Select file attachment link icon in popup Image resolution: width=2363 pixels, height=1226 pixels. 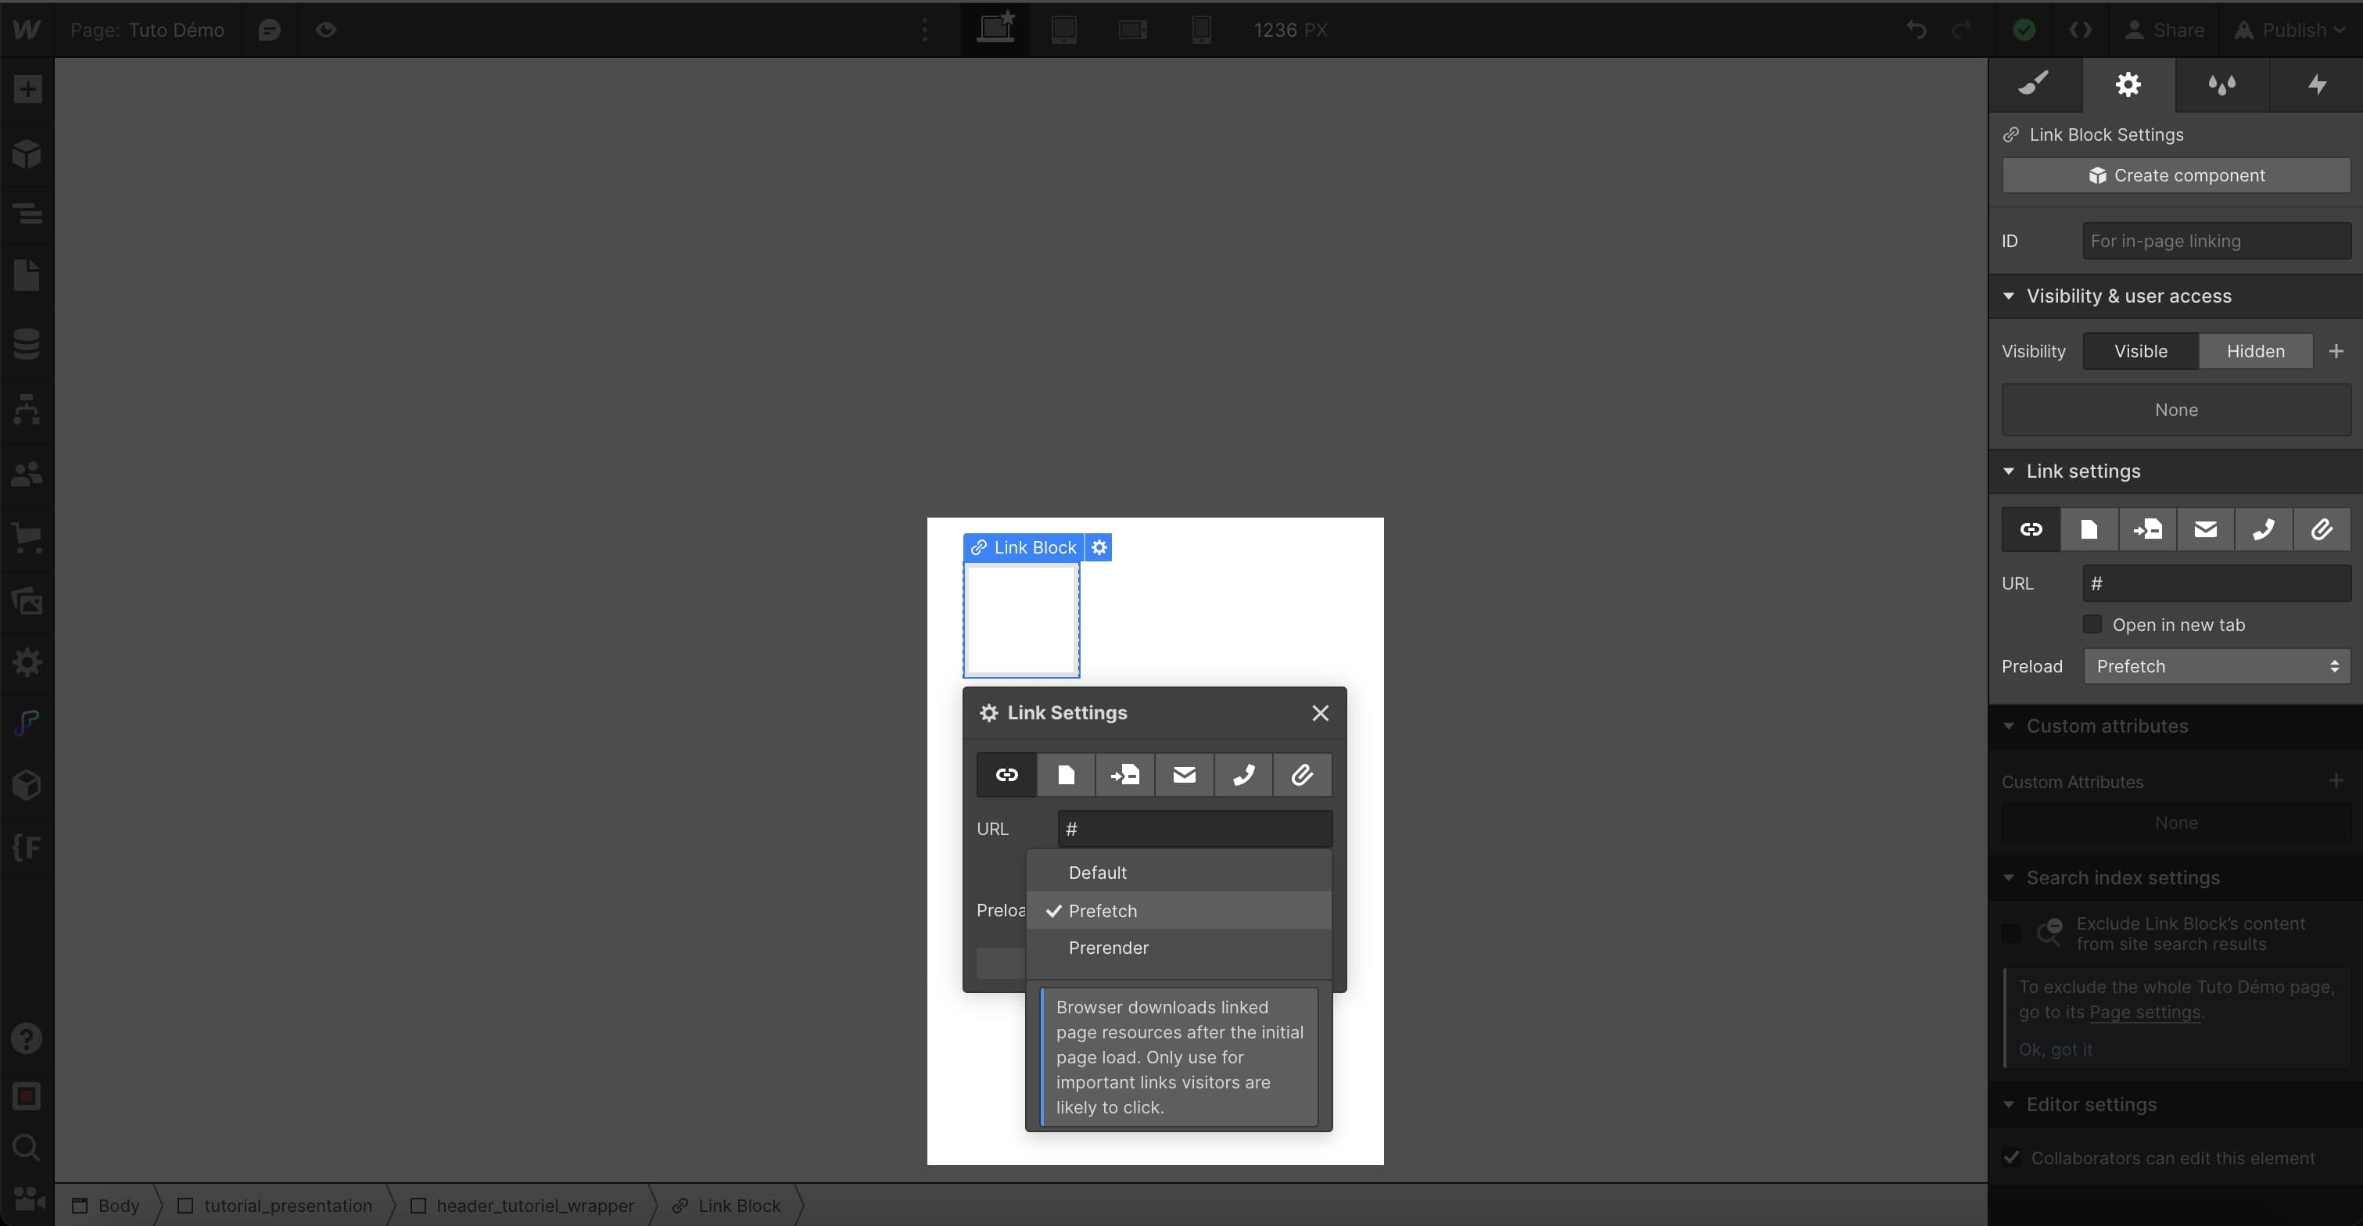point(1302,775)
